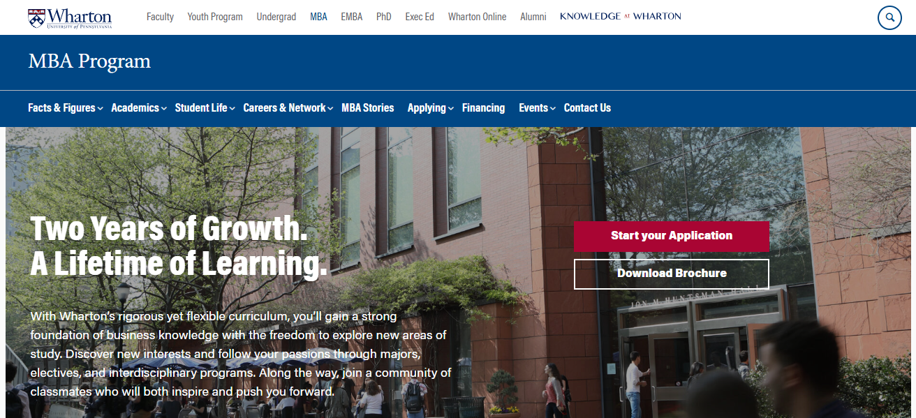This screenshot has width=916, height=418.
Task: Expand the Facts & Figures chevron
Action: point(101,109)
